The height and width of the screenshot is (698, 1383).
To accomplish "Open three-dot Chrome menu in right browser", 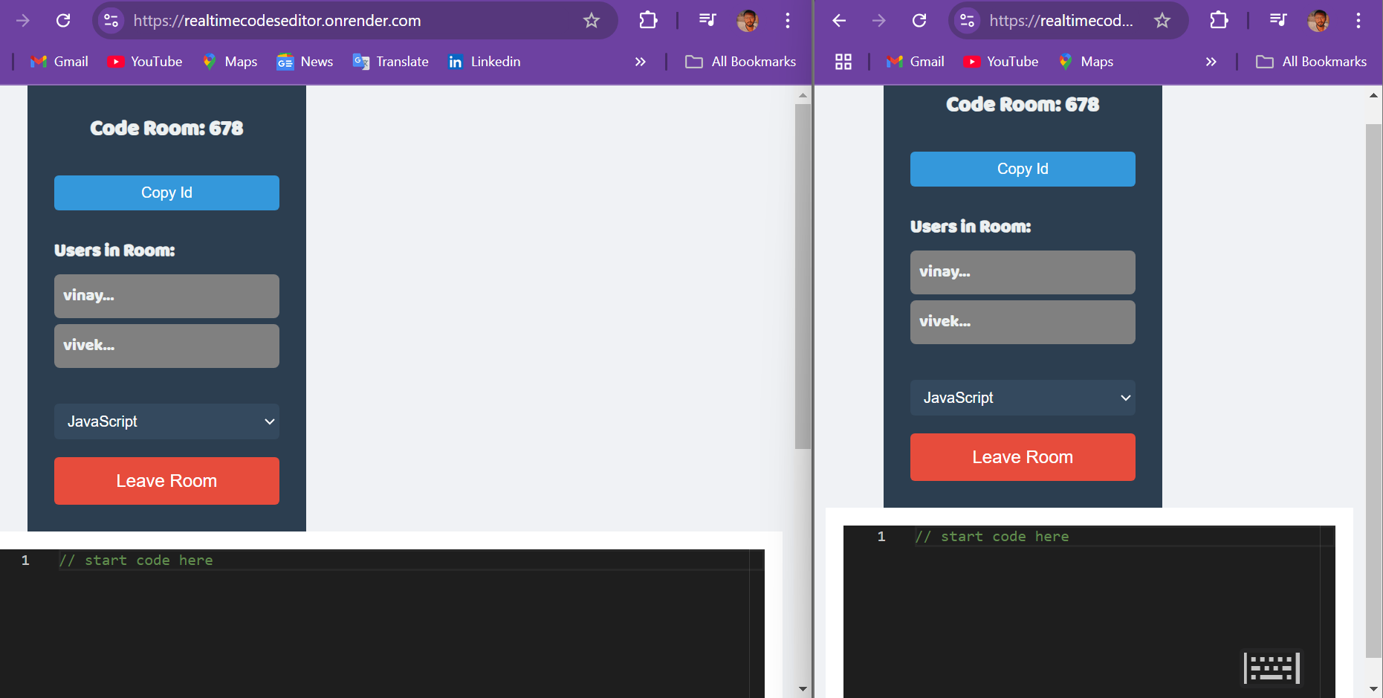I will pyautogui.click(x=1358, y=20).
